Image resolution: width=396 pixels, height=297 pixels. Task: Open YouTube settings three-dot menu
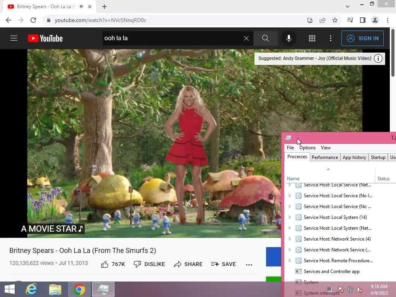pyautogui.click(x=331, y=38)
